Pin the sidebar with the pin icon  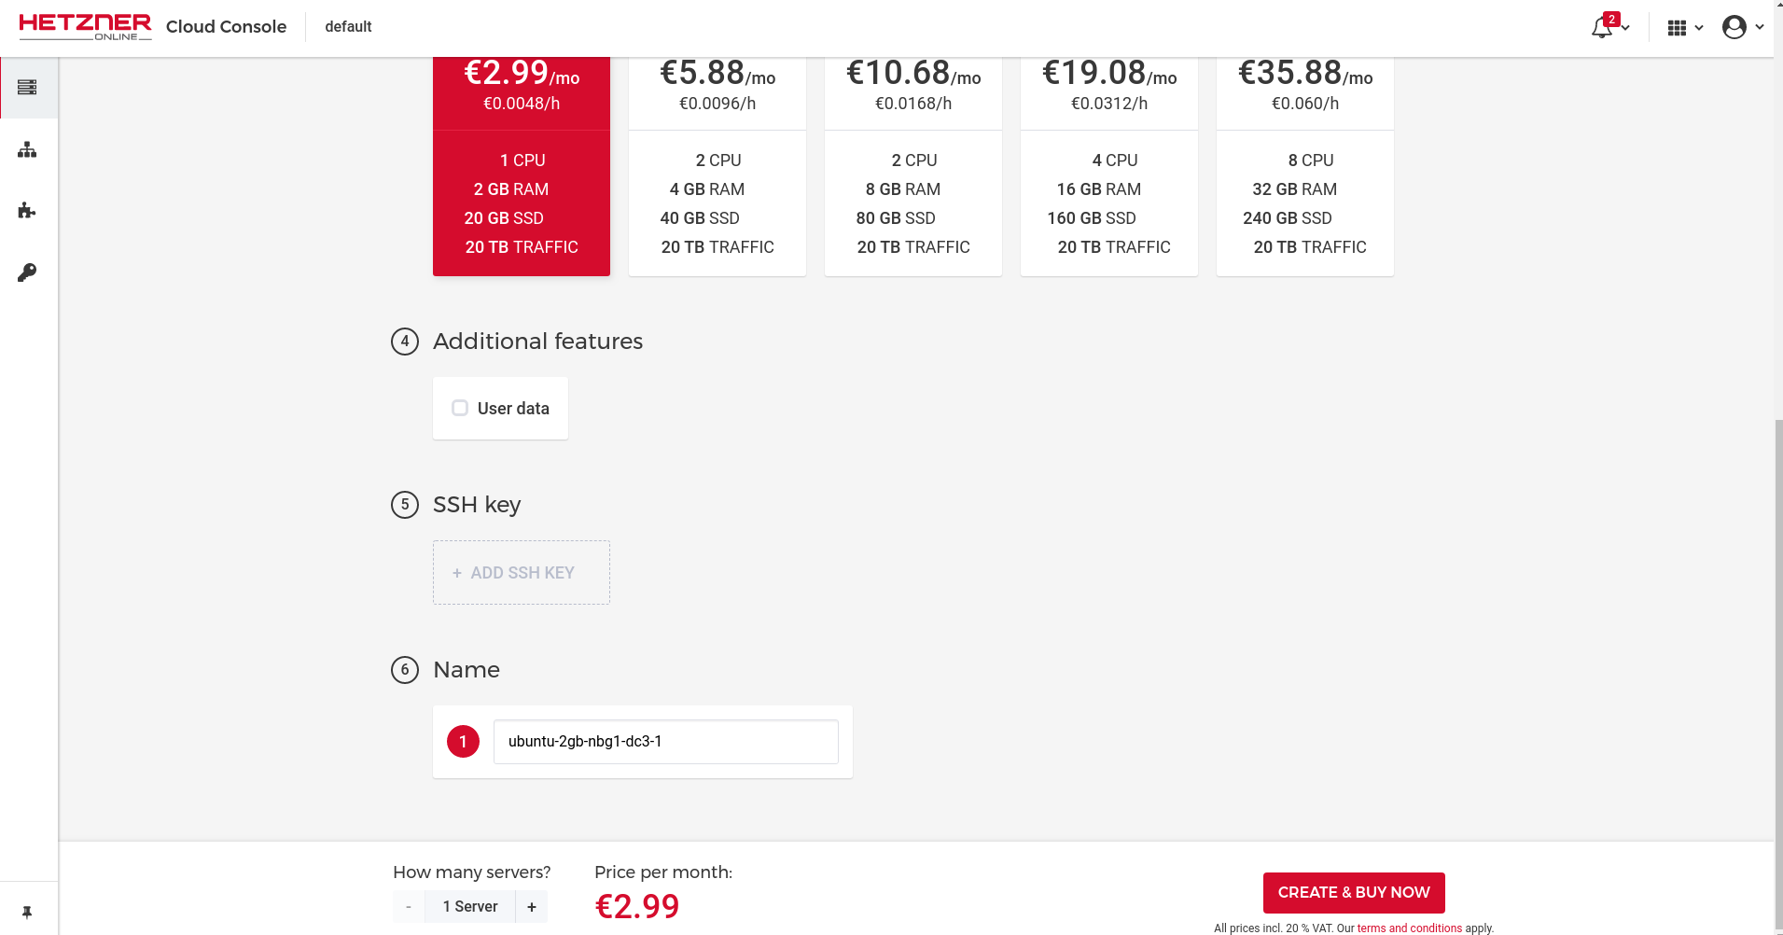coord(27,913)
